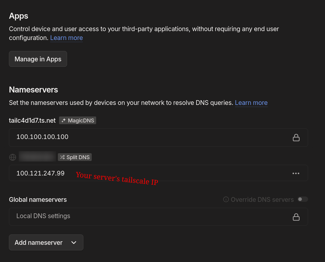Open the Learn more link about nameservers

click(251, 103)
